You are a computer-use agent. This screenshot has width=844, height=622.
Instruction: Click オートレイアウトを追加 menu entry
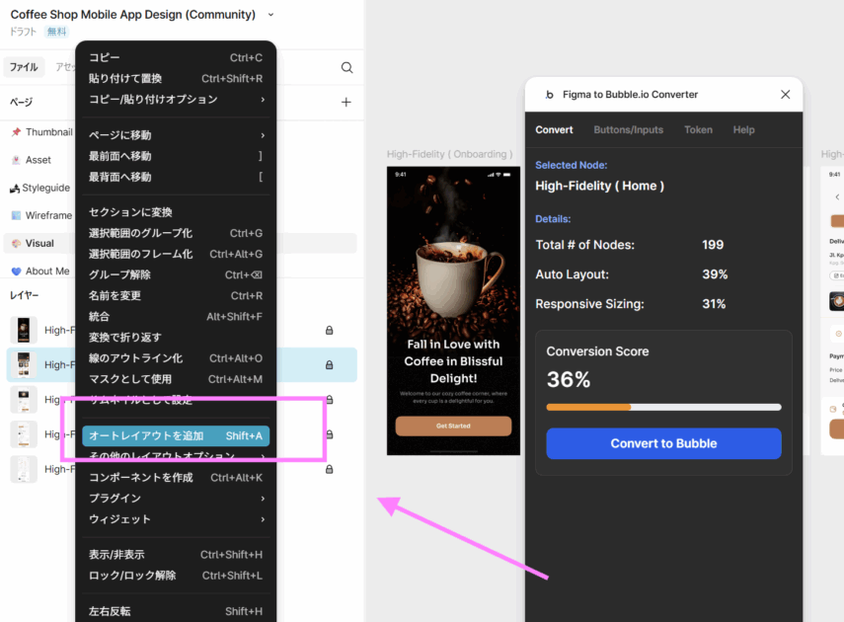176,435
